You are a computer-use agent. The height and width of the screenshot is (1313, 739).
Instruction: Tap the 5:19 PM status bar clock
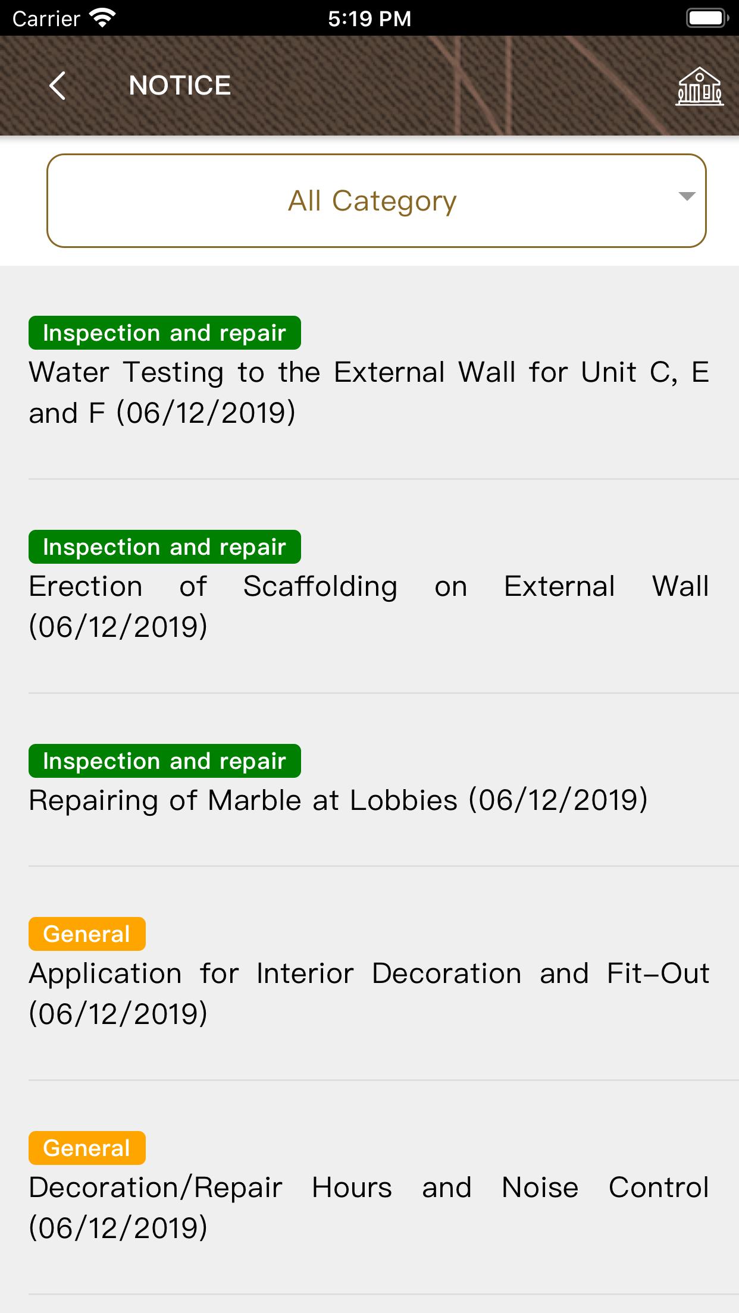(369, 18)
